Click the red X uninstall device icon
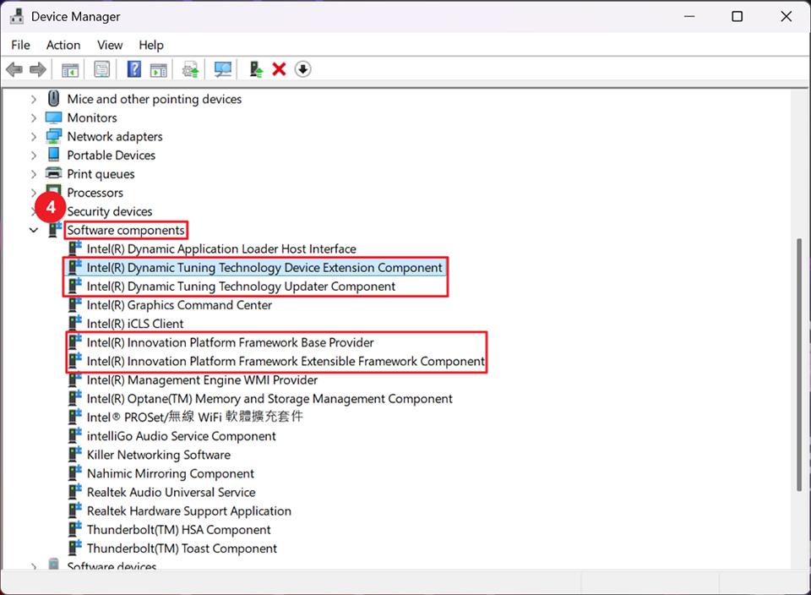Screen dimensions: 811x595 pos(280,69)
